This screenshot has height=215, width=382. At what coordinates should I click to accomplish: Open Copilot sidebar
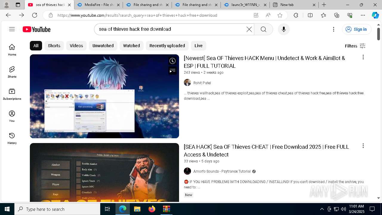375,15
